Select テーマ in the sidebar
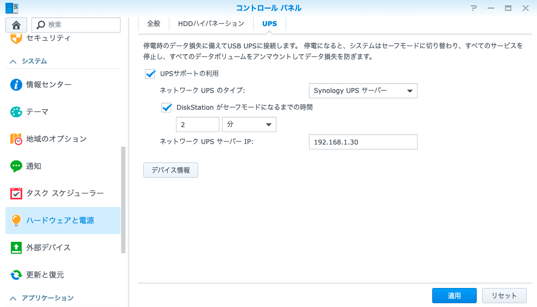Image resolution: width=537 pixels, height=307 pixels. click(x=63, y=112)
